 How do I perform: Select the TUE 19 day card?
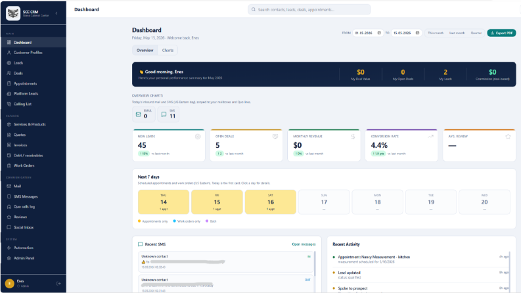click(431, 202)
